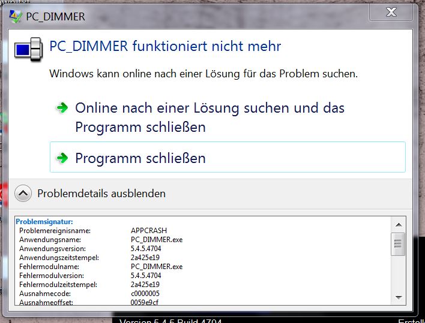
Task: Click the exception code 'c0000005'
Action: (x=145, y=293)
